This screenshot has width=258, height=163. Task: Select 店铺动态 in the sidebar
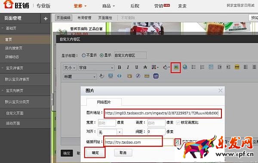pyautogui.click(x=12, y=57)
